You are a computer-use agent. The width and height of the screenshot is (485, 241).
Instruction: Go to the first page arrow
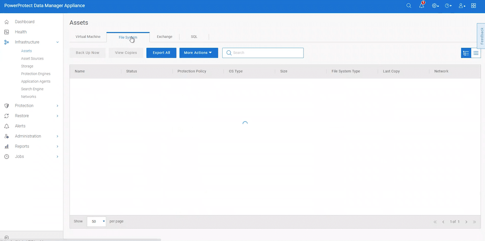(x=435, y=222)
